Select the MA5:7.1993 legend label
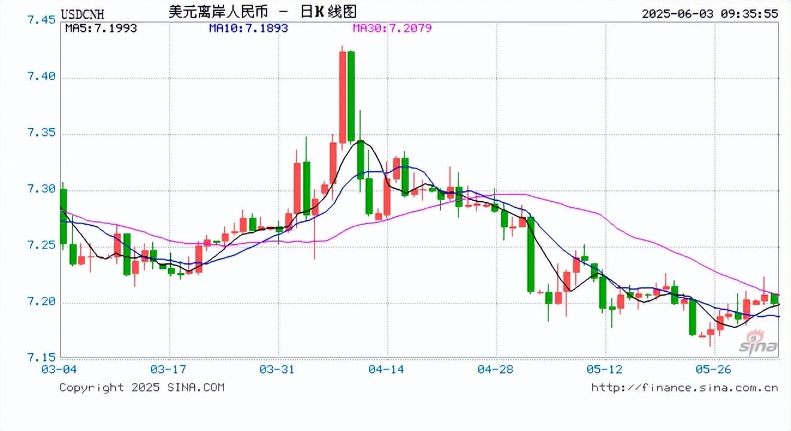The width and height of the screenshot is (791, 431). tap(101, 28)
